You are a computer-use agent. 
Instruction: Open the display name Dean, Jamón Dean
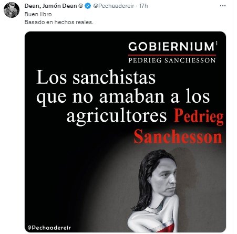tap(51, 6)
